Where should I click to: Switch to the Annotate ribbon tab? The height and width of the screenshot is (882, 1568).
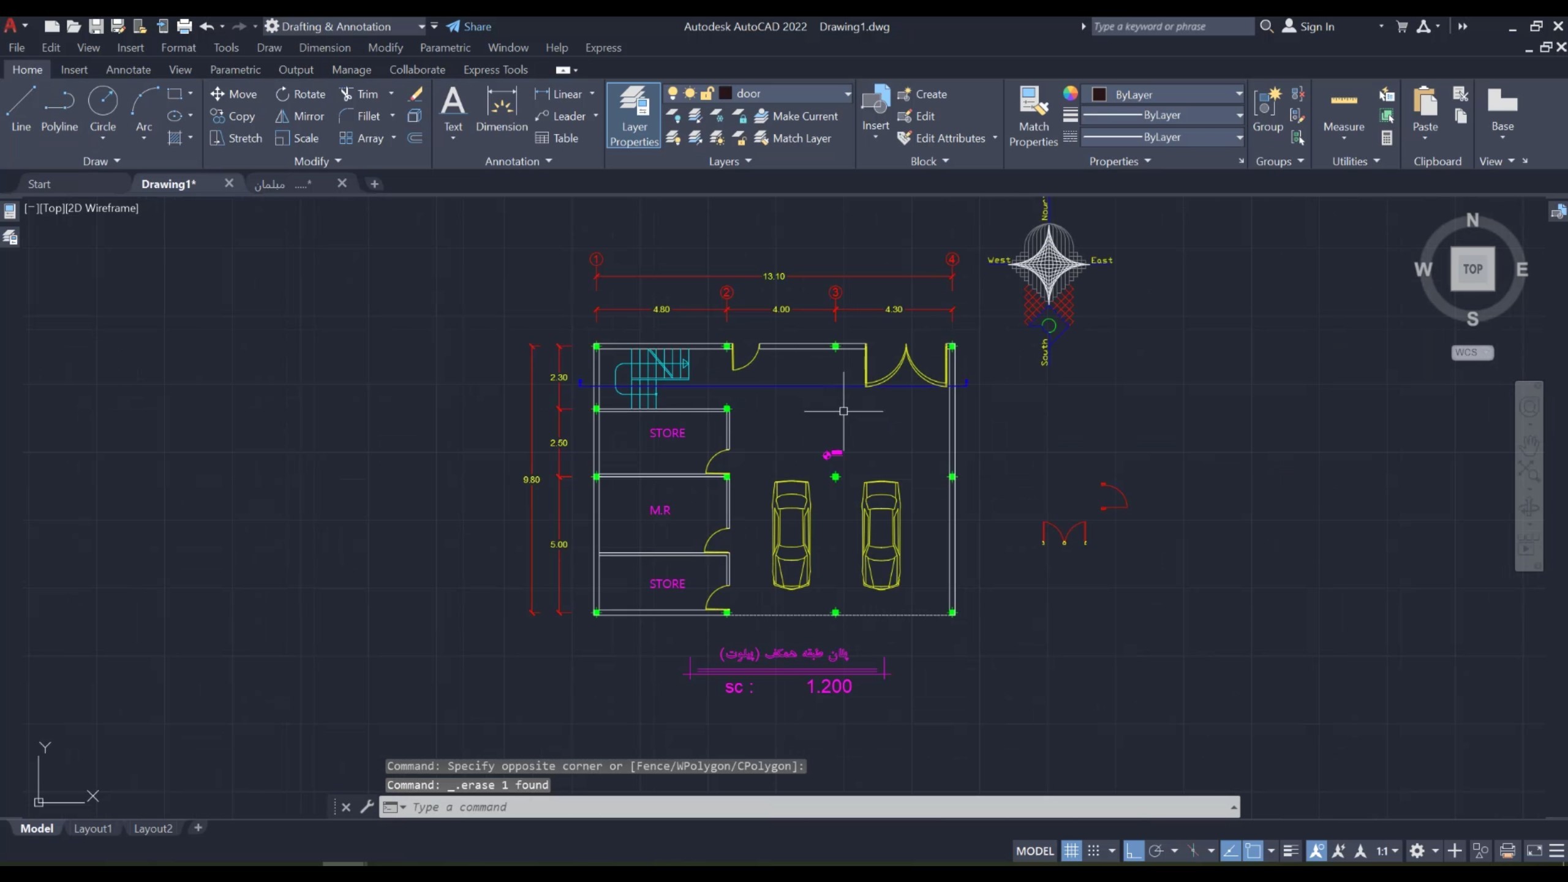point(128,69)
